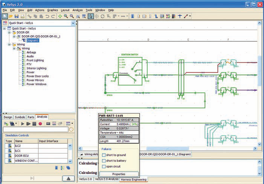Click the ILC2 row type icon
The image size is (264, 184).
pos(10,146)
